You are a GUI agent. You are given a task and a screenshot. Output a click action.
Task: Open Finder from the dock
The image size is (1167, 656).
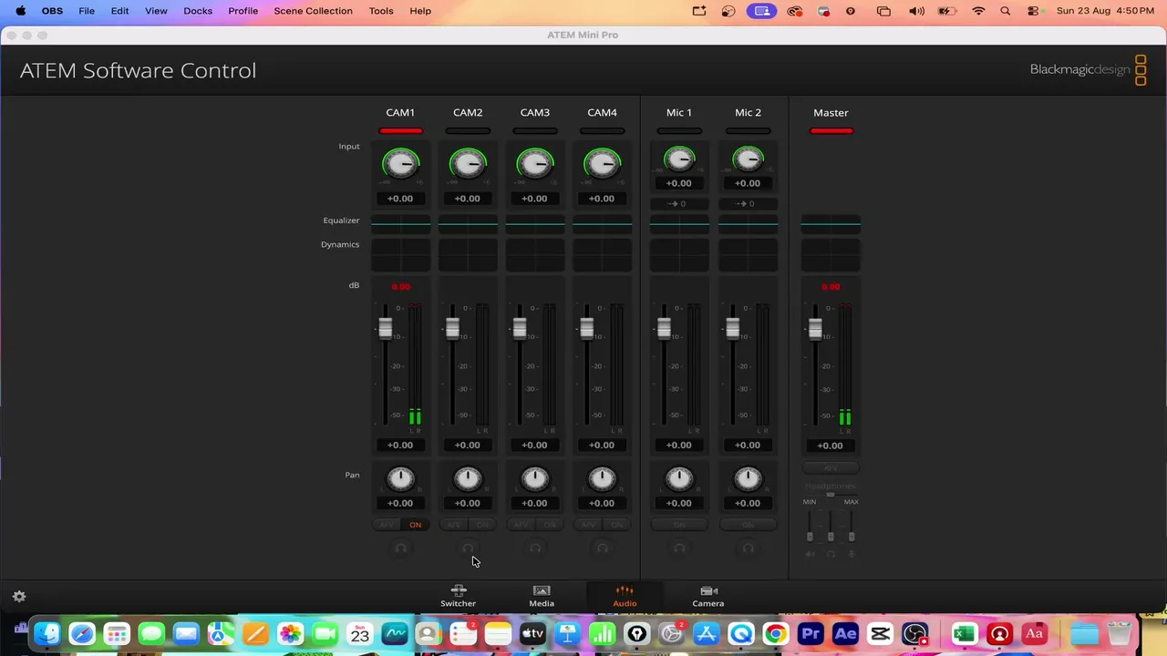(x=47, y=634)
